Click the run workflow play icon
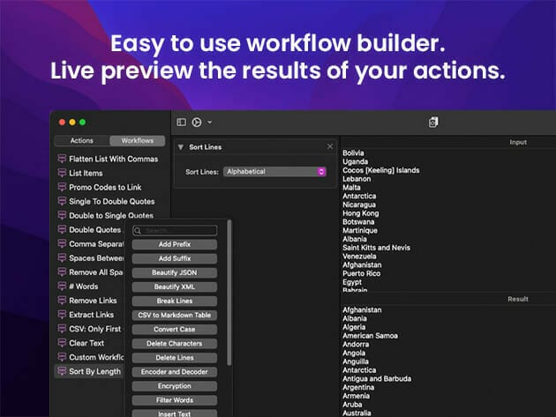The width and height of the screenshot is (556, 417). (x=196, y=122)
